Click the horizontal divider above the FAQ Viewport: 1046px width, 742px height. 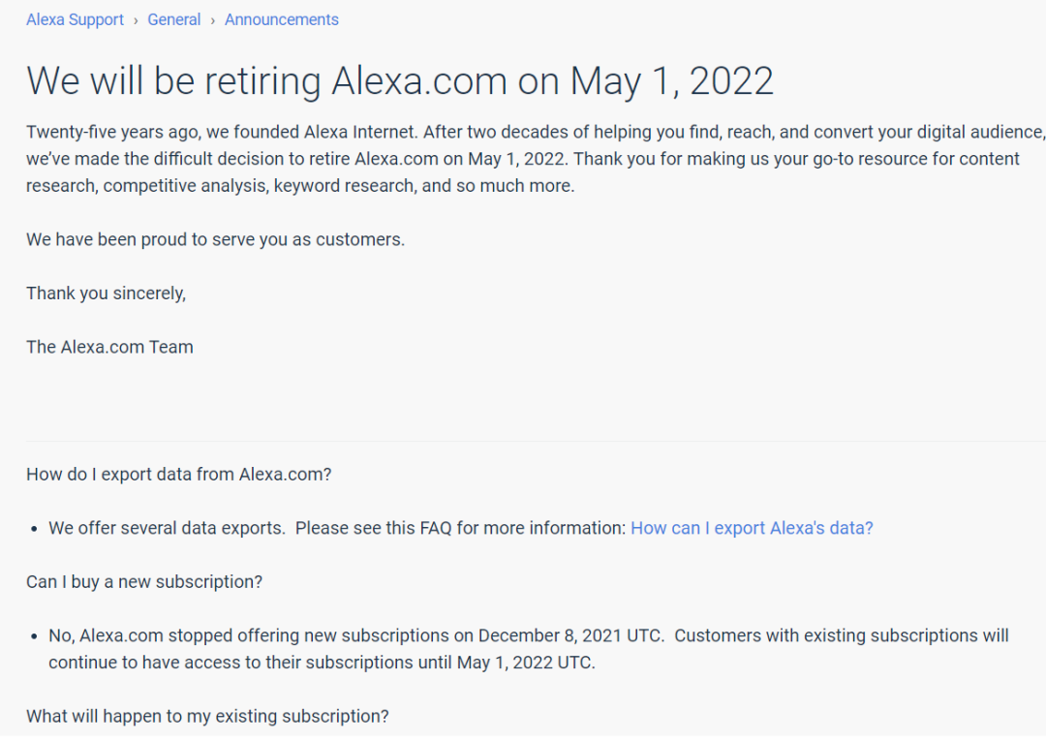[523, 441]
